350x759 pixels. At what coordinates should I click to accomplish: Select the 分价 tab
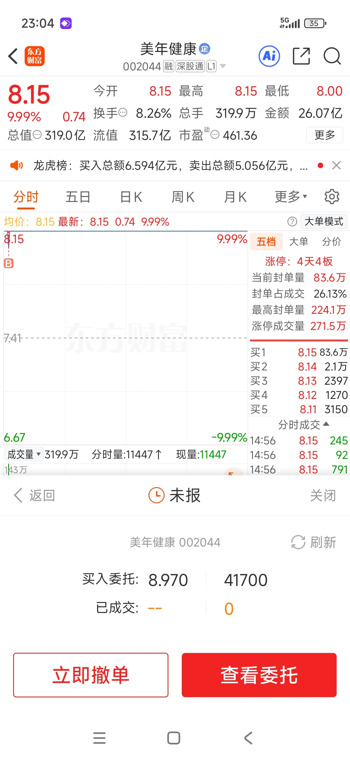coord(331,242)
